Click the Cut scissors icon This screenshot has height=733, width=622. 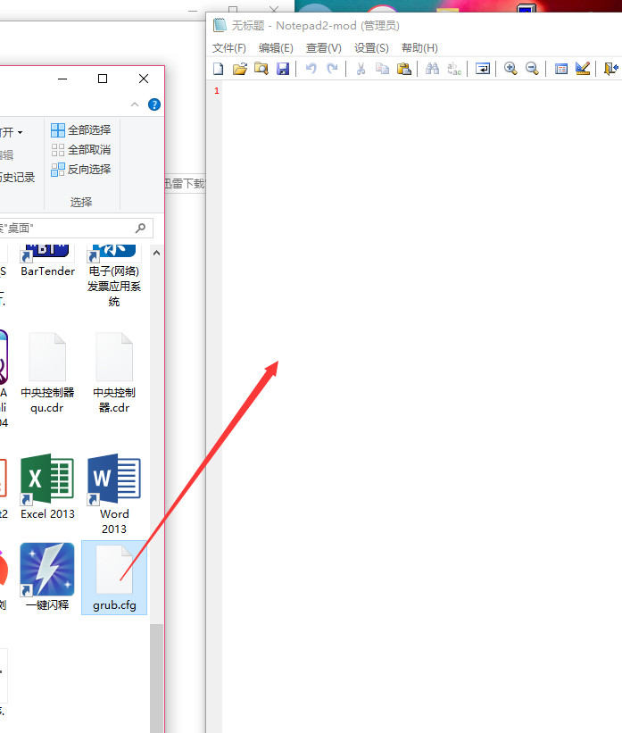(x=361, y=69)
